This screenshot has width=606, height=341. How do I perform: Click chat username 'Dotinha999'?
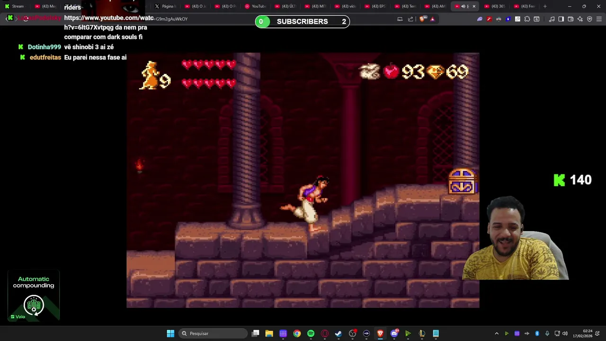[x=45, y=47]
